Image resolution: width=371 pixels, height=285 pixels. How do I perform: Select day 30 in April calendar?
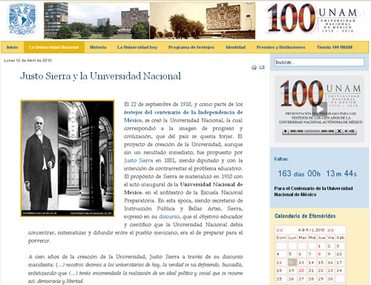(330, 279)
